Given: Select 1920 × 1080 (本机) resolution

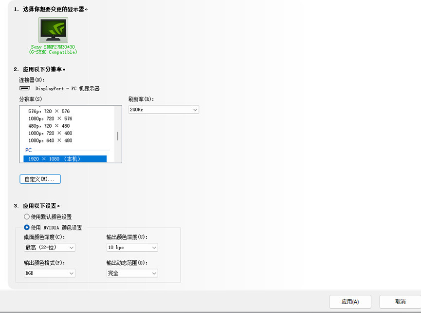Looking at the screenshot, I should [x=65, y=158].
